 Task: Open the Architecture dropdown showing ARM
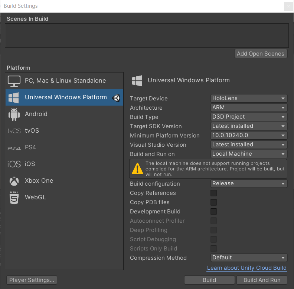(249, 107)
